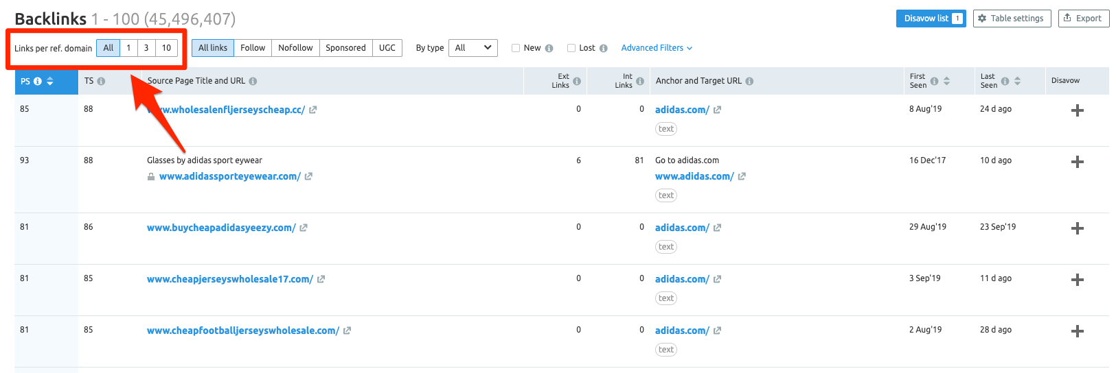Viewport: 1116px width, 373px height.
Task: Open adidas.com/ target in buycheapadidasyeezy row
Action: [682, 228]
